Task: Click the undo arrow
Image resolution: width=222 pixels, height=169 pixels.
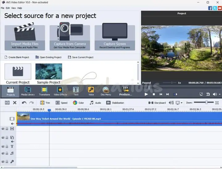Action: click(x=24, y=103)
